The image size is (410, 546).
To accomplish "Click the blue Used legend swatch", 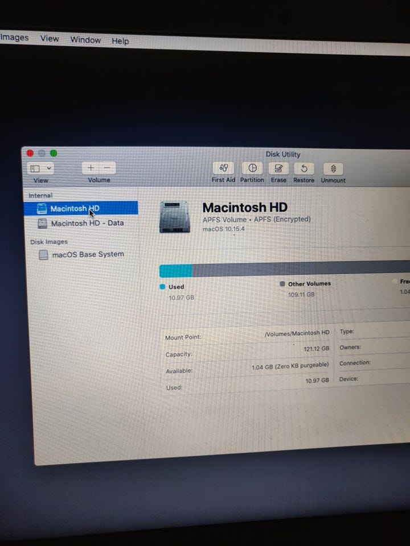I will tap(162, 287).
